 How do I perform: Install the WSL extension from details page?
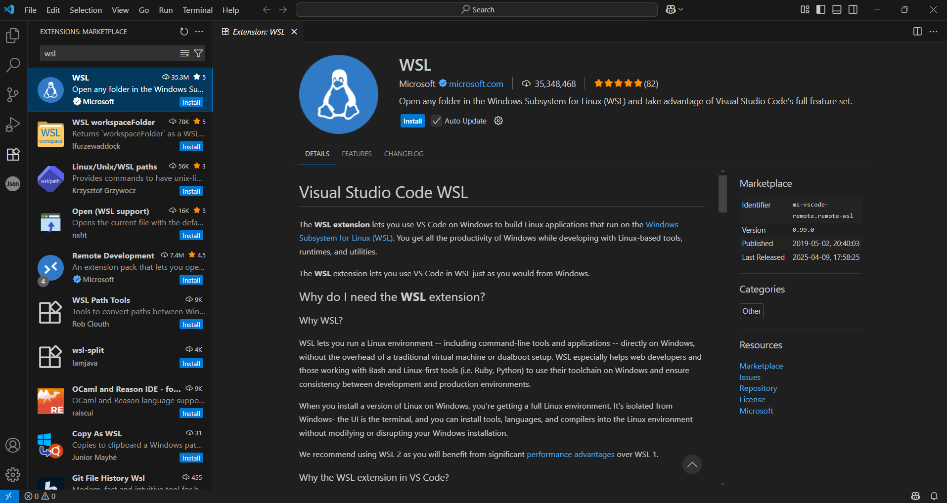click(412, 121)
